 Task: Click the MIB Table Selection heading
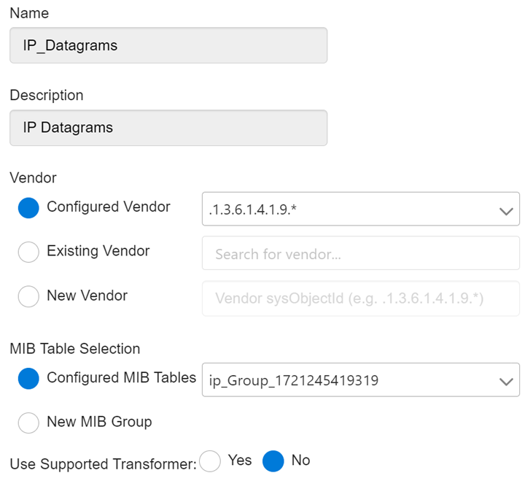(x=74, y=349)
